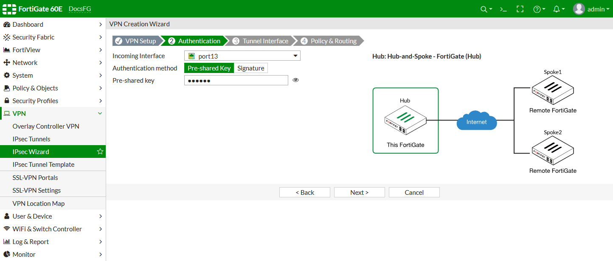The width and height of the screenshot is (613, 261).
Task: Reveal the pre-shared key with eye toggle
Action: (295, 80)
